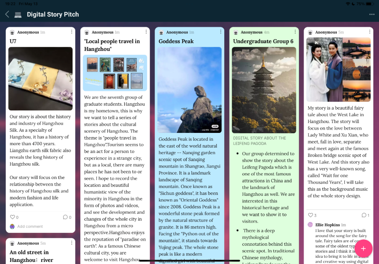Viewport: 379px width, 264px height.
Task: Tap comment bubble icon on U7 post
Action: pyautogui.click(x=65, y=217)
